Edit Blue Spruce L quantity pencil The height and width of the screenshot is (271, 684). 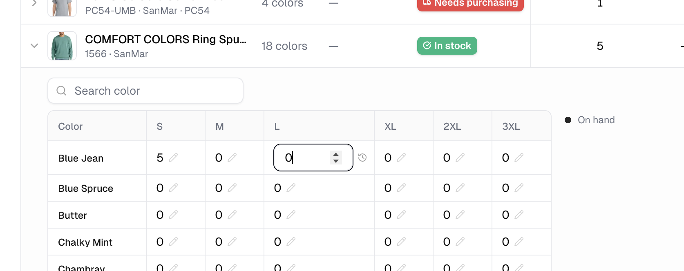[291, 188]
